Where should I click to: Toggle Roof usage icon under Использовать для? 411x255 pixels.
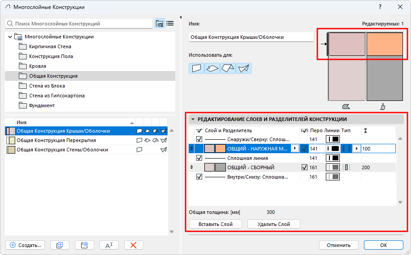(x=228, y=68)
